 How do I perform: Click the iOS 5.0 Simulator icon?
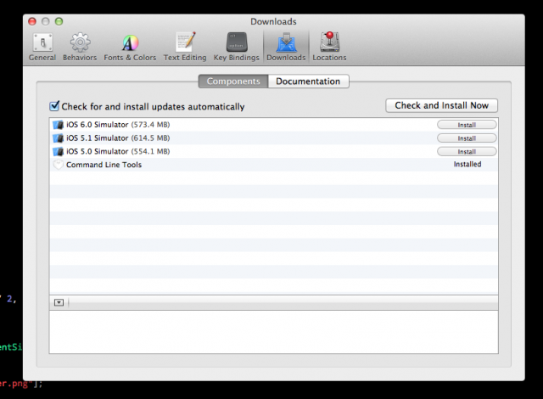[59, 151]
